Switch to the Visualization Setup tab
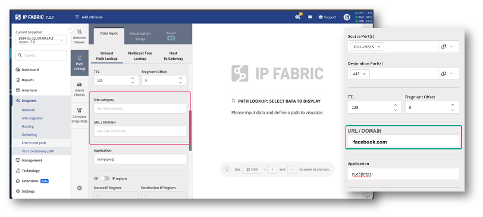This screenshot has height=217, width=483. 140,36
